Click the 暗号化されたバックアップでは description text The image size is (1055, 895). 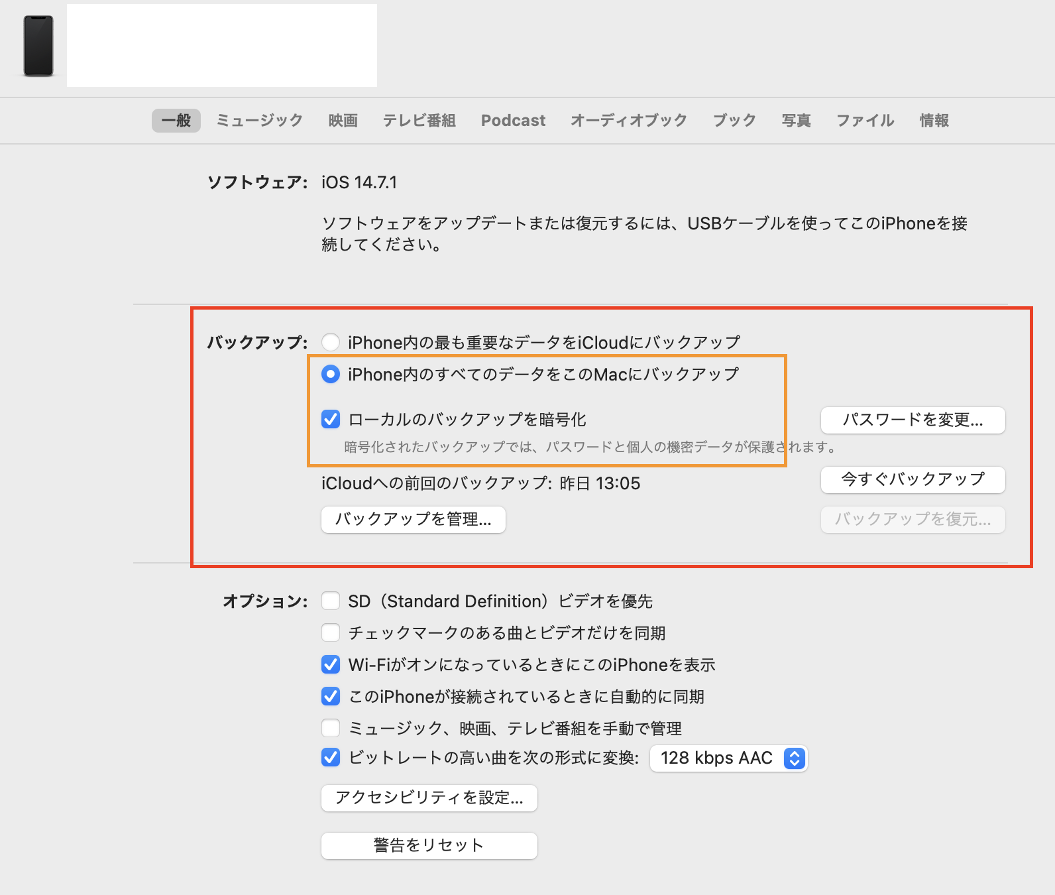coord(590,447)
